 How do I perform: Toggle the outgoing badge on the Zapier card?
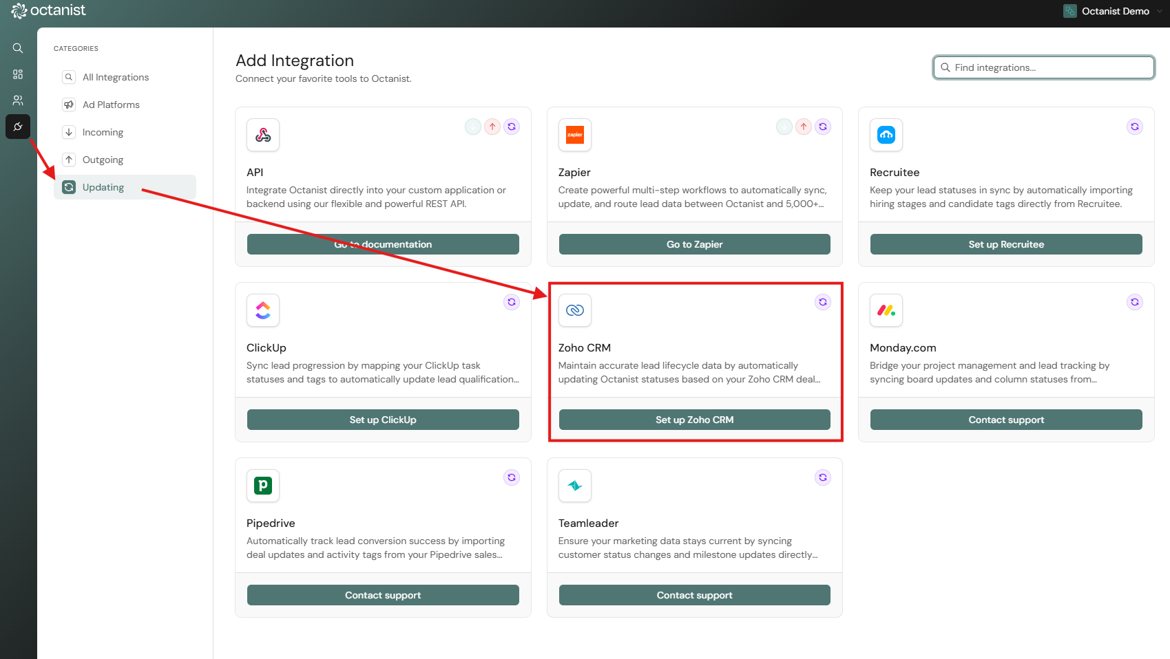pyautogui.click(x=803, y=126)
